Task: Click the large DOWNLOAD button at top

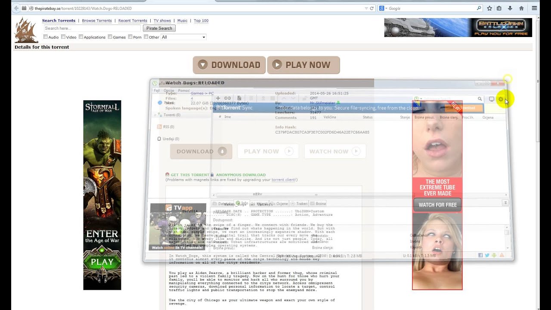Action: pyautogui.click(x=229, y=65)
